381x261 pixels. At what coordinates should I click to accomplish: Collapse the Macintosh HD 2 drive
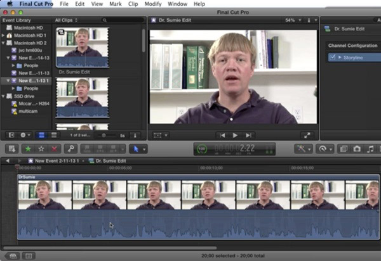(x=3, y=43)
